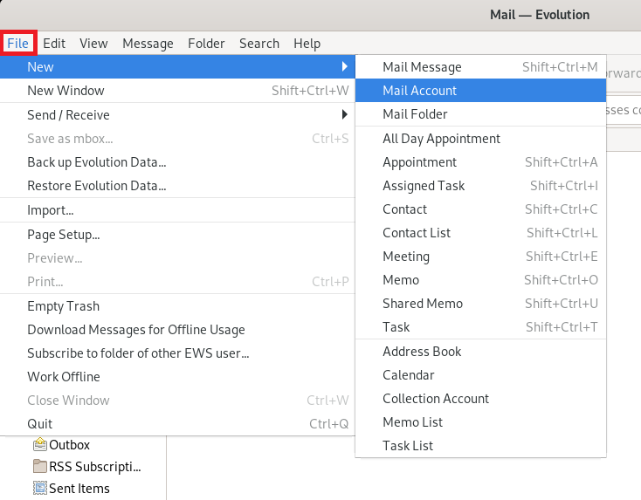The width and height of the screenshot is (641, 500).
Task: Open the View menu
Action: [x=93, y=43]
